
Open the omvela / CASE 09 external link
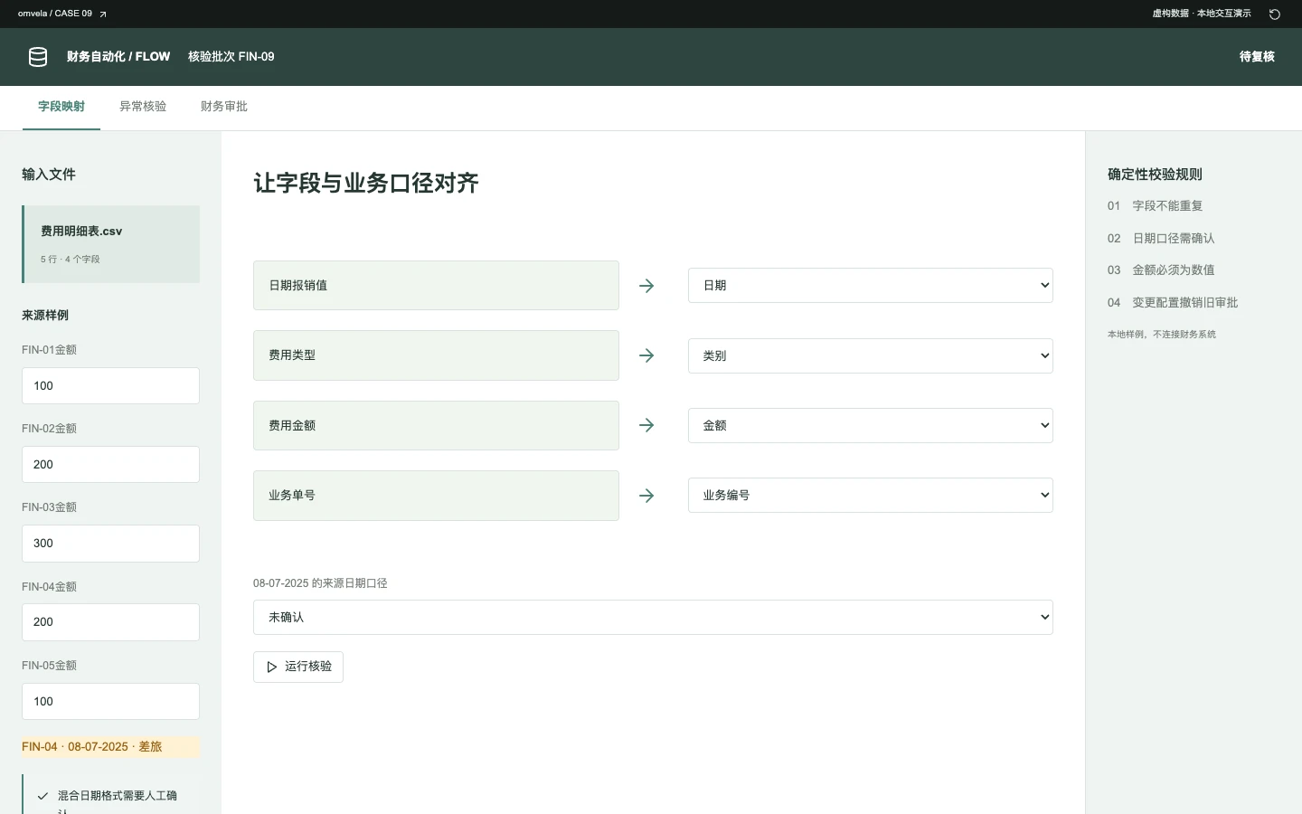point(62,14)
